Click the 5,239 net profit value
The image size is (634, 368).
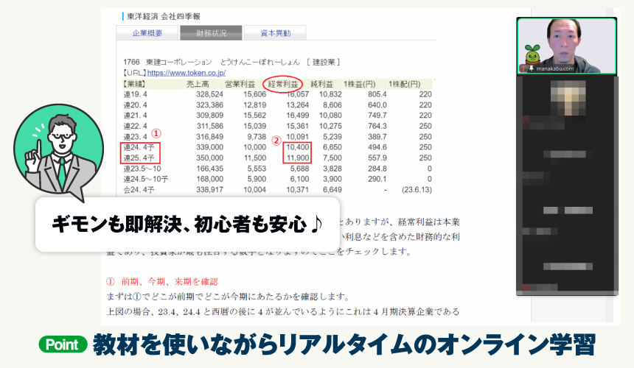pyautogui.click(x=332, y=137)
